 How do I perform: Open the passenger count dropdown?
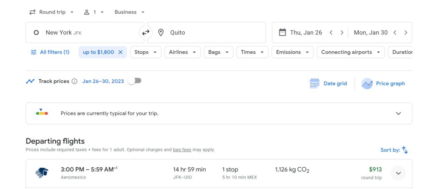[94, 12]
